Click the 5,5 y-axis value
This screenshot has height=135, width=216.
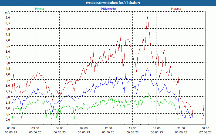point(8,57)
